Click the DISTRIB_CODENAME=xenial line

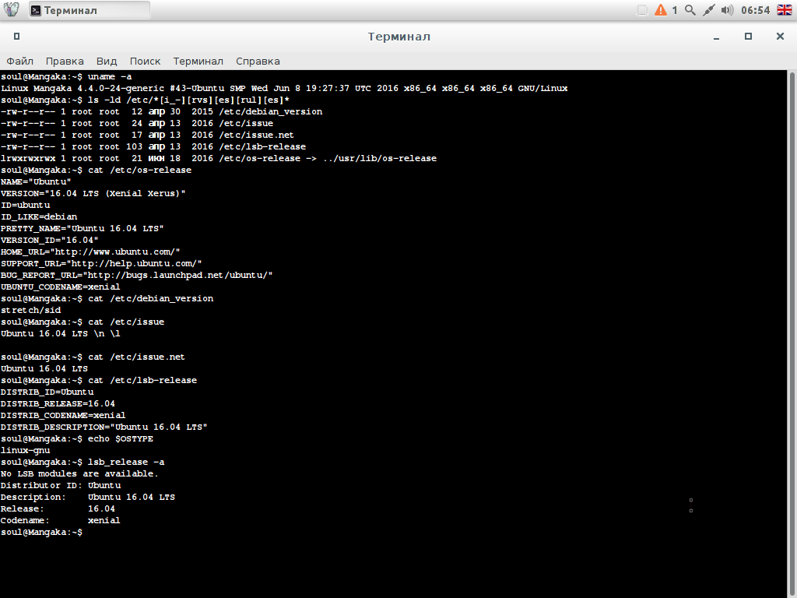63,416
